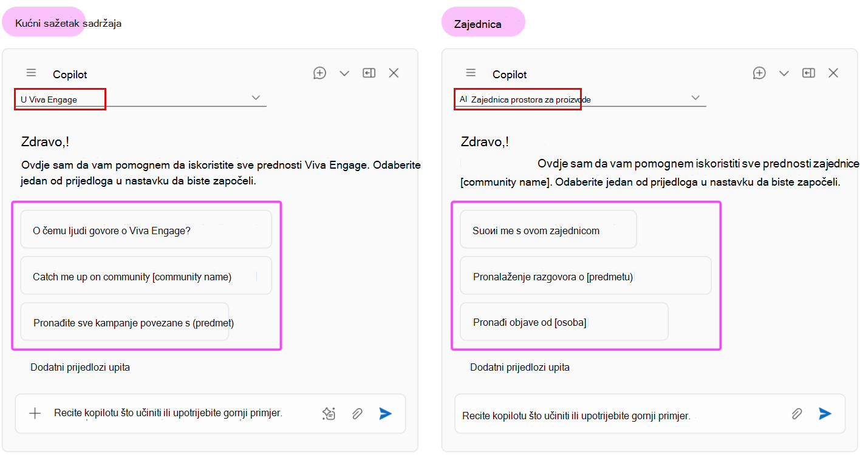Start a new chat in the Kućni sažetak sadržaja panel
The height and width of the screenshot is (455, 860).
tap(320, 73)
